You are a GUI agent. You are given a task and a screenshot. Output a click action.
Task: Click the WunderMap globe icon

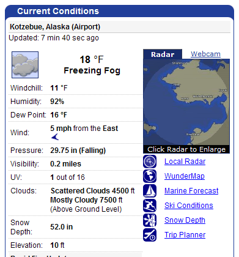[150, 176]
